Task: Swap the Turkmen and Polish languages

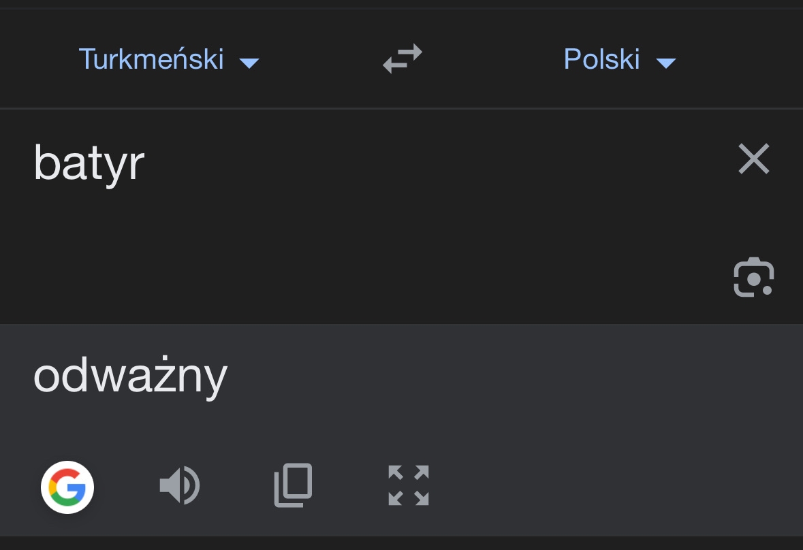Action: [403, 59]
